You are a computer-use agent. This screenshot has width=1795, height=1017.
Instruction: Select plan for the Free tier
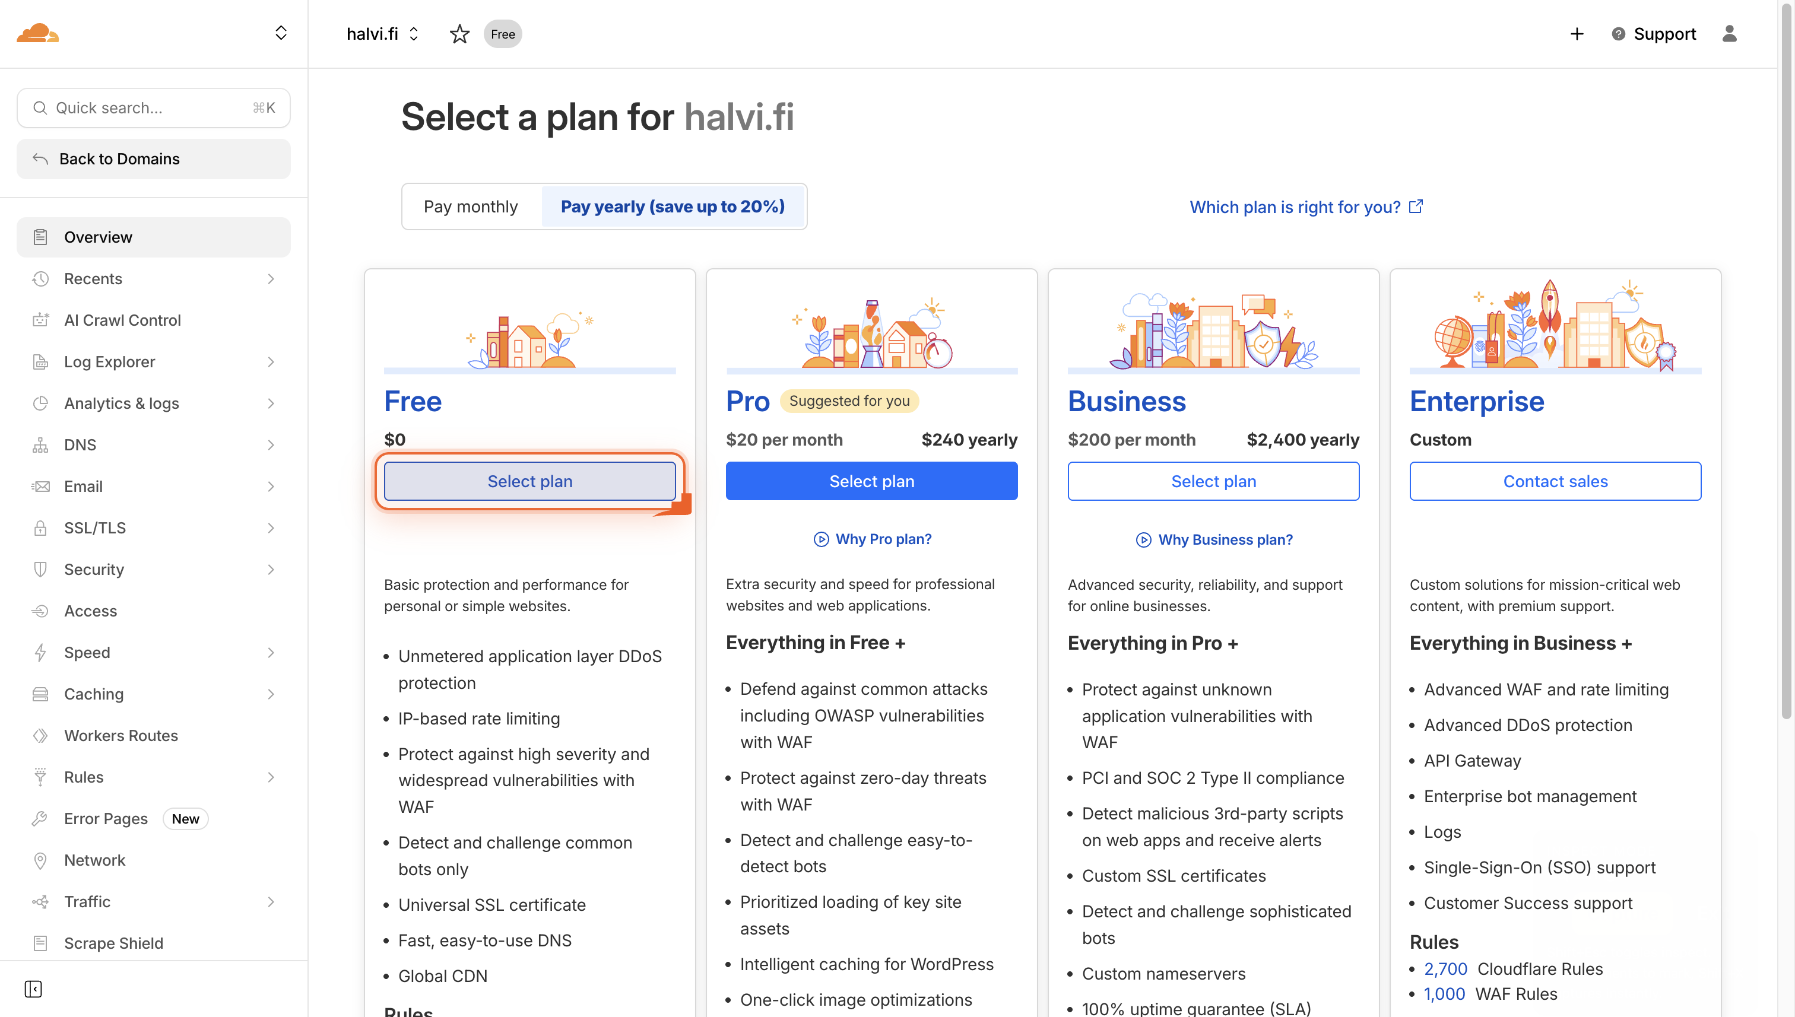pos(529,481)
